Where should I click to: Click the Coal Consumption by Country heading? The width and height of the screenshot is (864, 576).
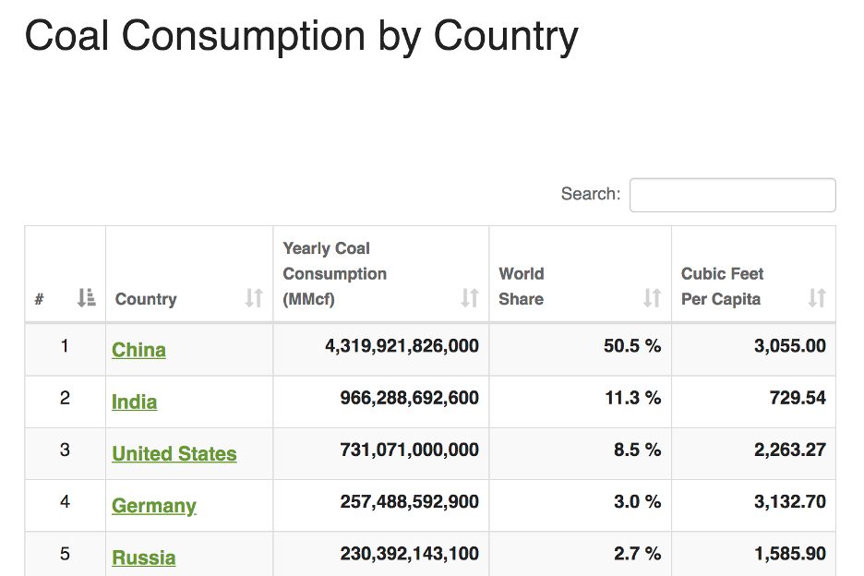click(302, 36)
